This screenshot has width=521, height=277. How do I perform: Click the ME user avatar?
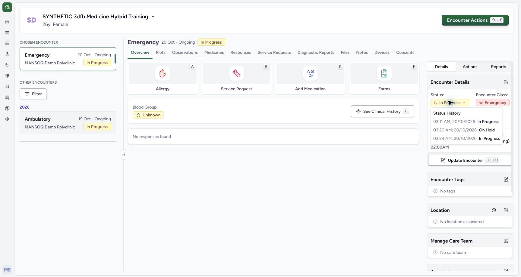pos(7,270)
